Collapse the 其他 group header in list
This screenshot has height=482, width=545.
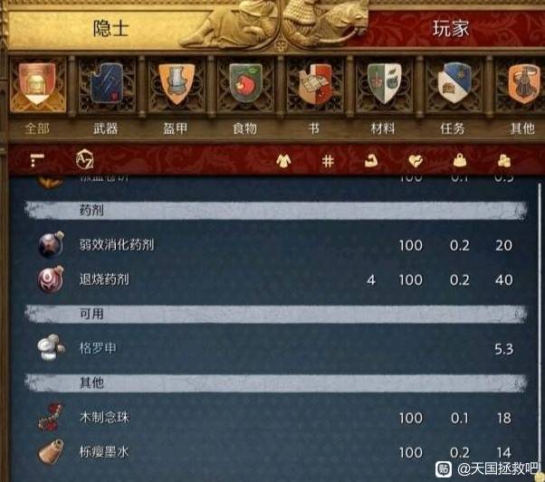tap(276, 383)
